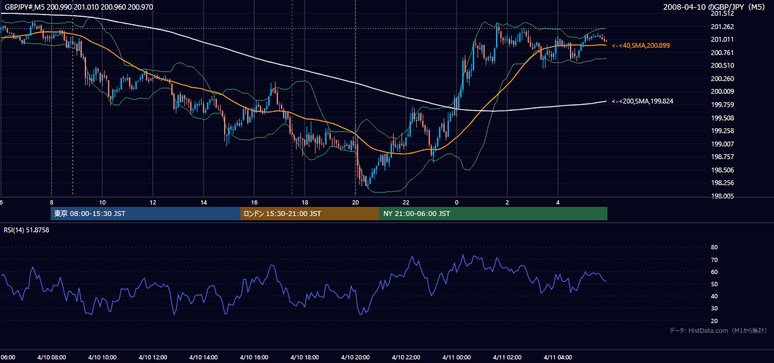The width and height of the screenshot is (774, 363).
Task: Click the bottom time label 4/11 04:00
Action: point(558,357)
